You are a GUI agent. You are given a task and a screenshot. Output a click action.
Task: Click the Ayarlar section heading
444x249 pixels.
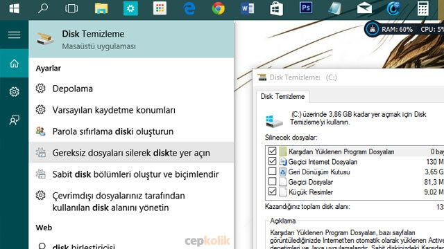coord(49,68)
